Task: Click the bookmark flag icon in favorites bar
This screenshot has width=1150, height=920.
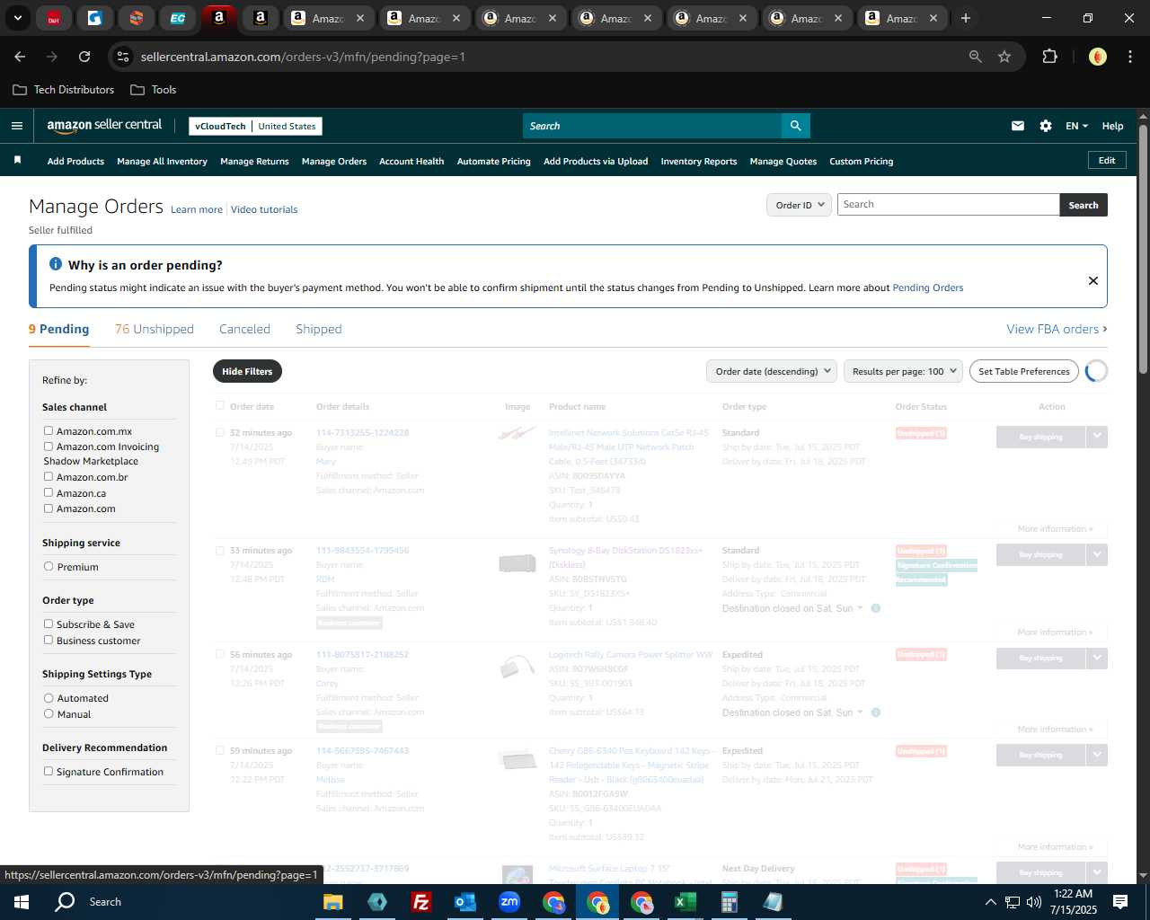Action: [x=17, y=160]
